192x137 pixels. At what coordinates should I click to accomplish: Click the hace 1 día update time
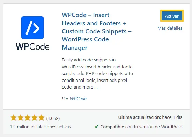pyautogui.click(x=172, y=117)
